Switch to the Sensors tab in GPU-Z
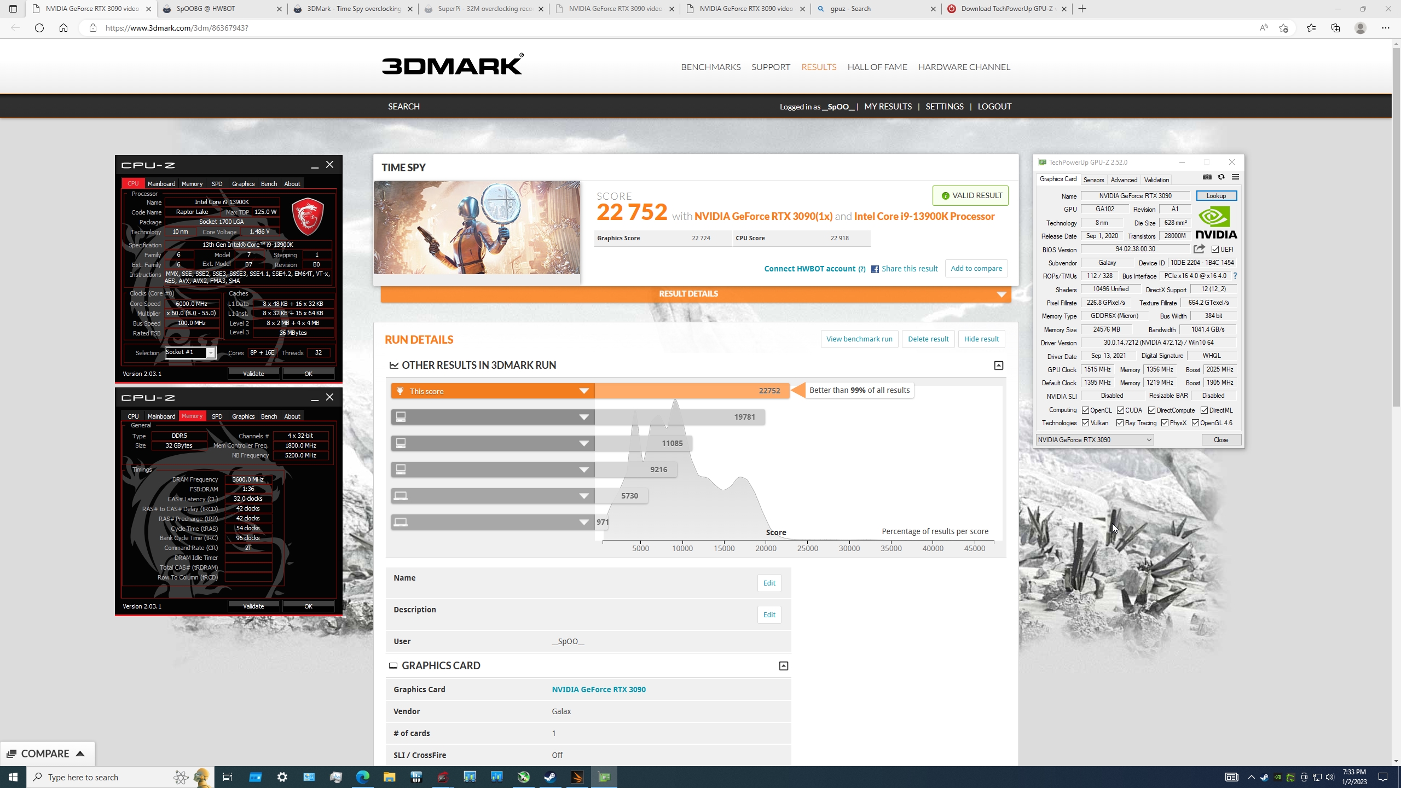1401x788 pixels. [1093, 180]
